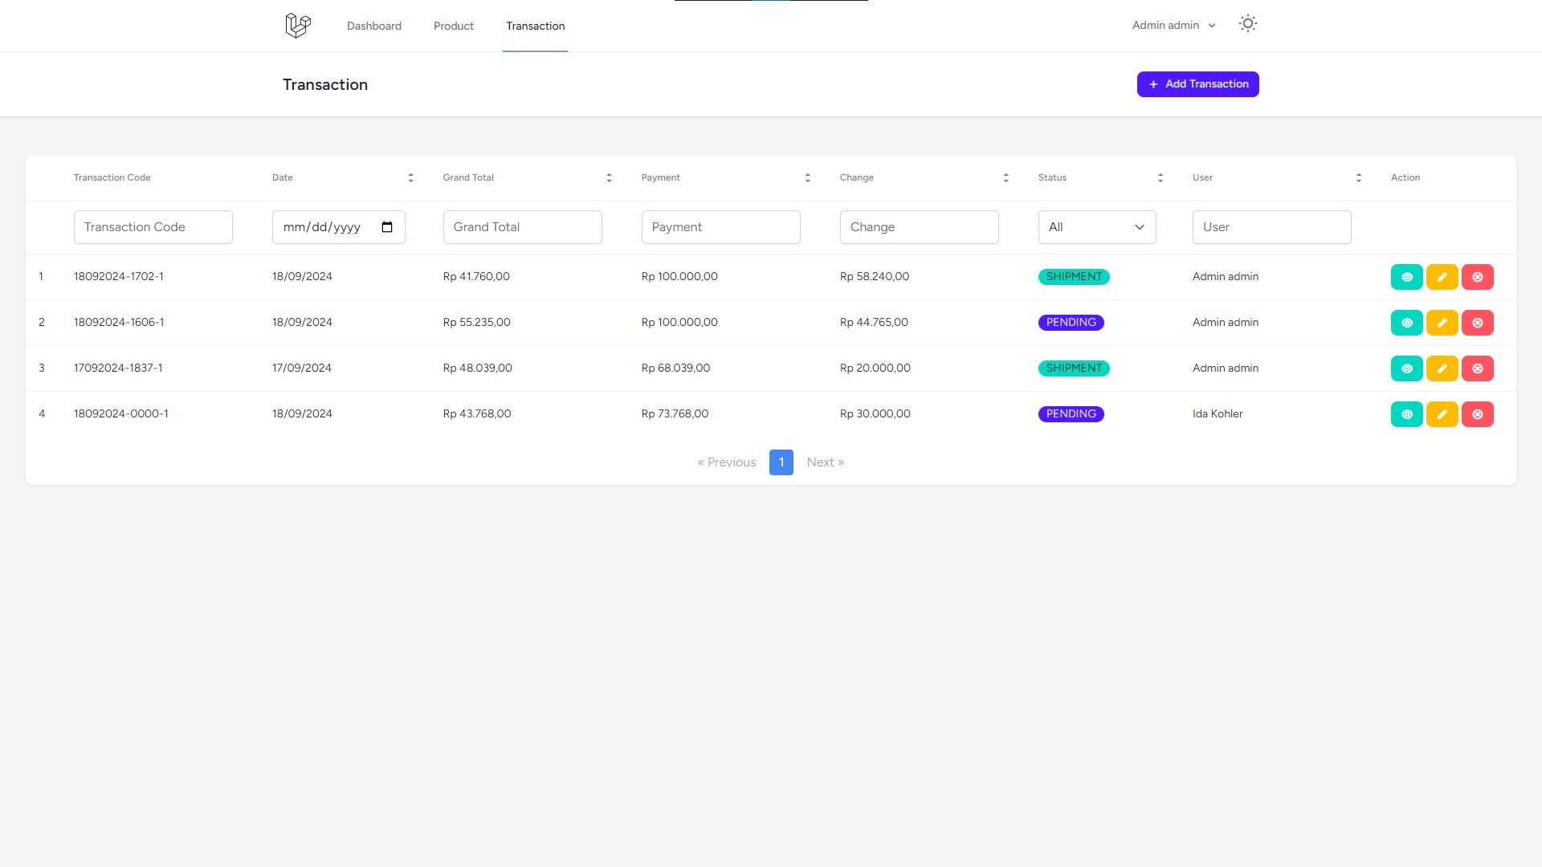The width and height of the screenshot is (1542, 867).
Task: Click the Add Transaction button
Action: [1197, 84]
